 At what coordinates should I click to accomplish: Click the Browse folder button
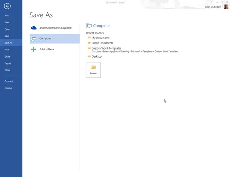pos(93,70)
